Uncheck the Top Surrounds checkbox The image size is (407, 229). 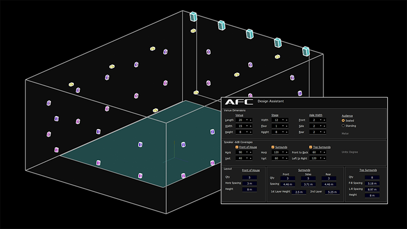[310, 147]
